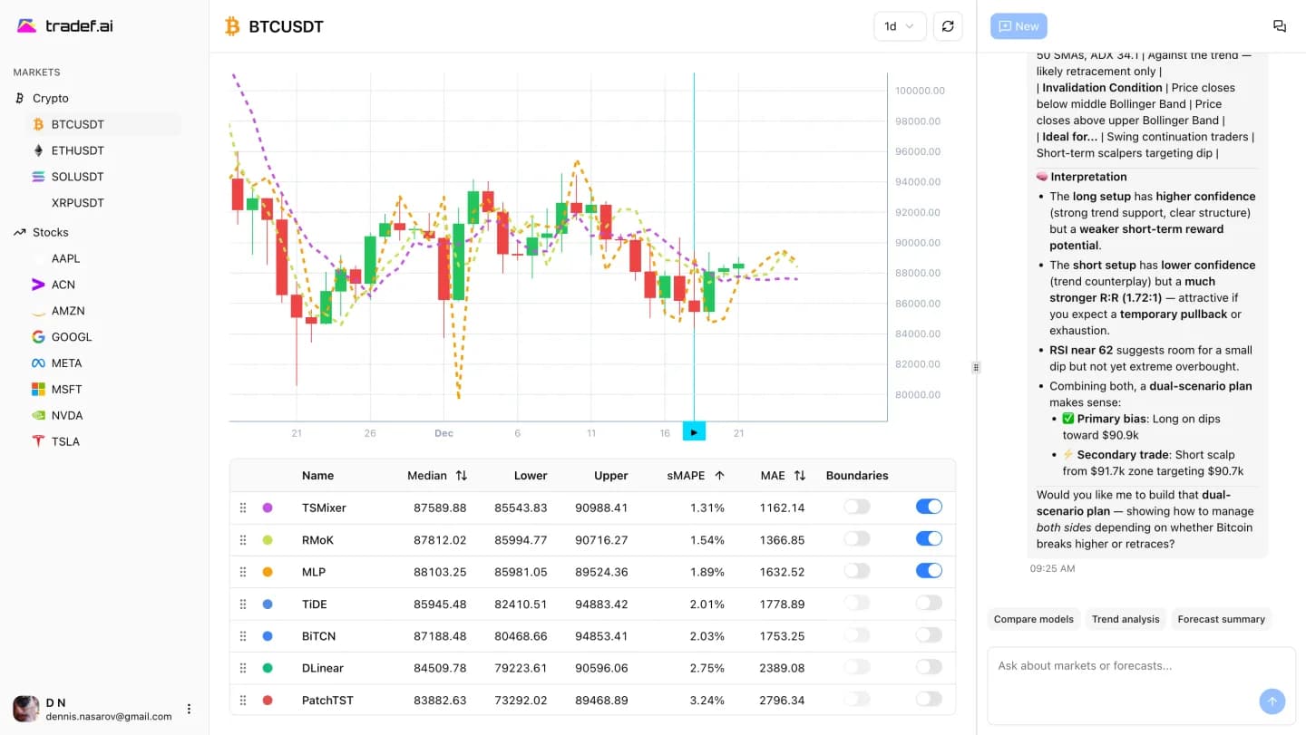Open the 1d timeframe dropdown
Screen dimensions: 1306x735
pos(899,26)
